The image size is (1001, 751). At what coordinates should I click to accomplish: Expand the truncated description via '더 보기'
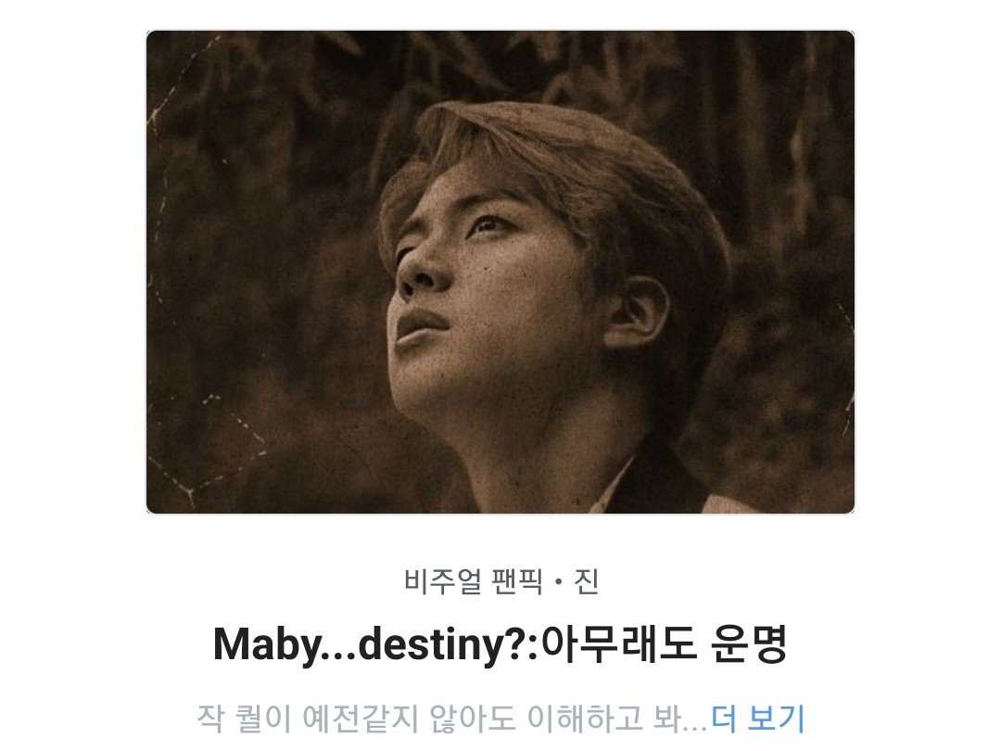[758, 718]
